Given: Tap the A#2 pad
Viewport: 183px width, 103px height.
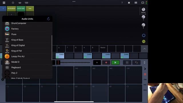Looking at the screenshot, I should [x=117, y=75].
